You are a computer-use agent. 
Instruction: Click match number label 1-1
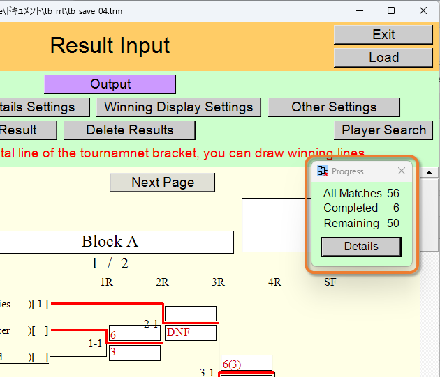click(95, 344)
